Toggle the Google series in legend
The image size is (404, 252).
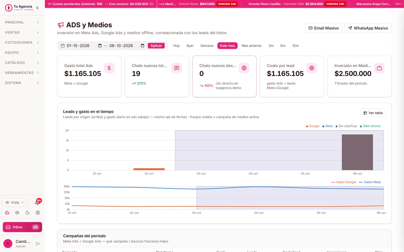coord(313,126)
